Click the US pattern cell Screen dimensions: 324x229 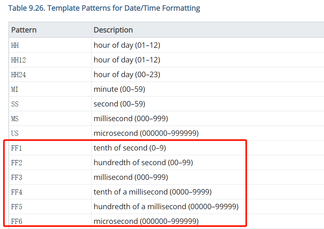point(15,133)
